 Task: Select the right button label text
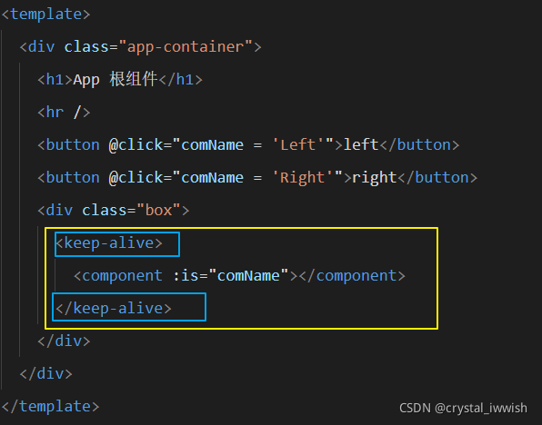(374, 177)
